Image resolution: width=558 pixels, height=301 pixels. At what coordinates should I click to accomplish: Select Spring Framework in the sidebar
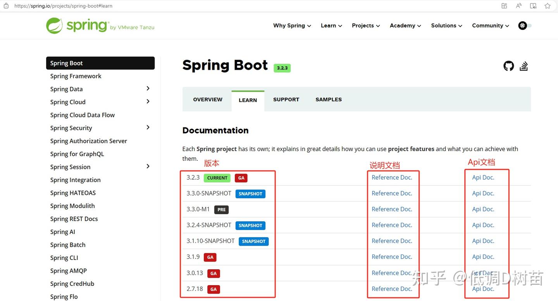76,76
